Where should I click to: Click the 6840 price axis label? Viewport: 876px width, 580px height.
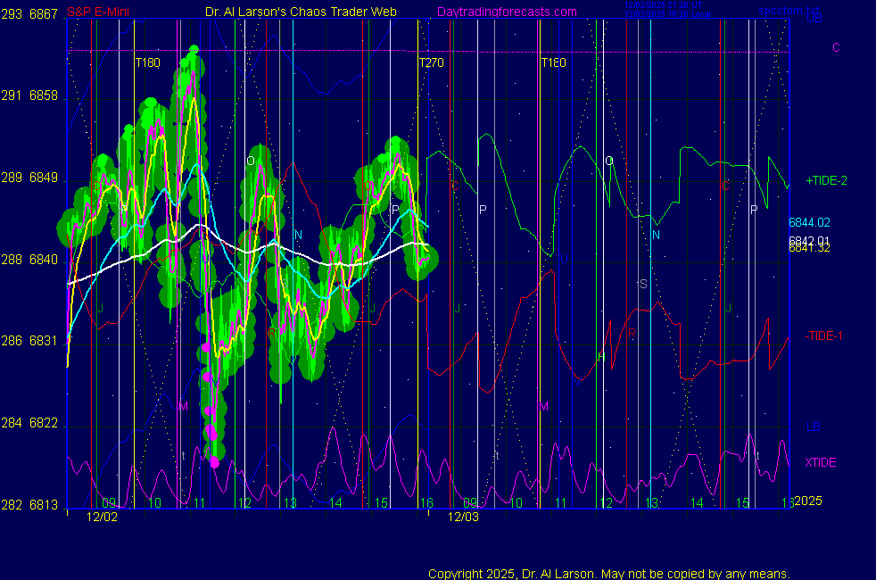click(x=45, y=260)
